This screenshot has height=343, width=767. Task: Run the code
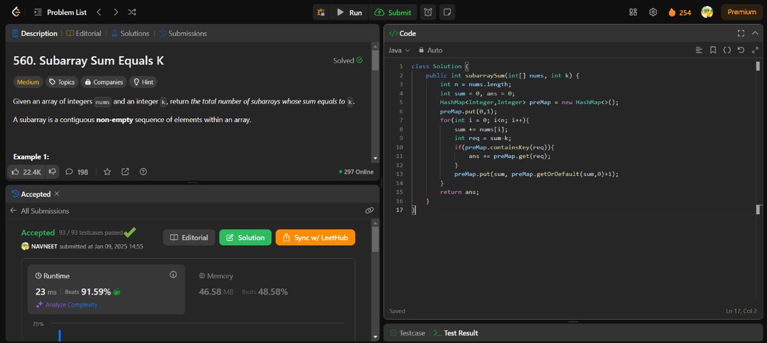click(x=350, y=12)
